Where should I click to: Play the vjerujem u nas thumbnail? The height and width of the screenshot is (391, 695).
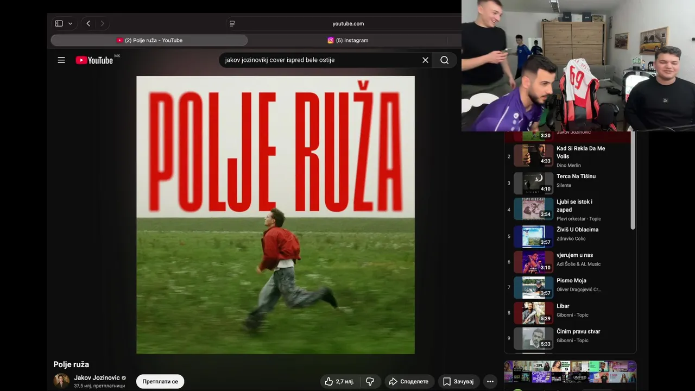(x=533, y=262)
